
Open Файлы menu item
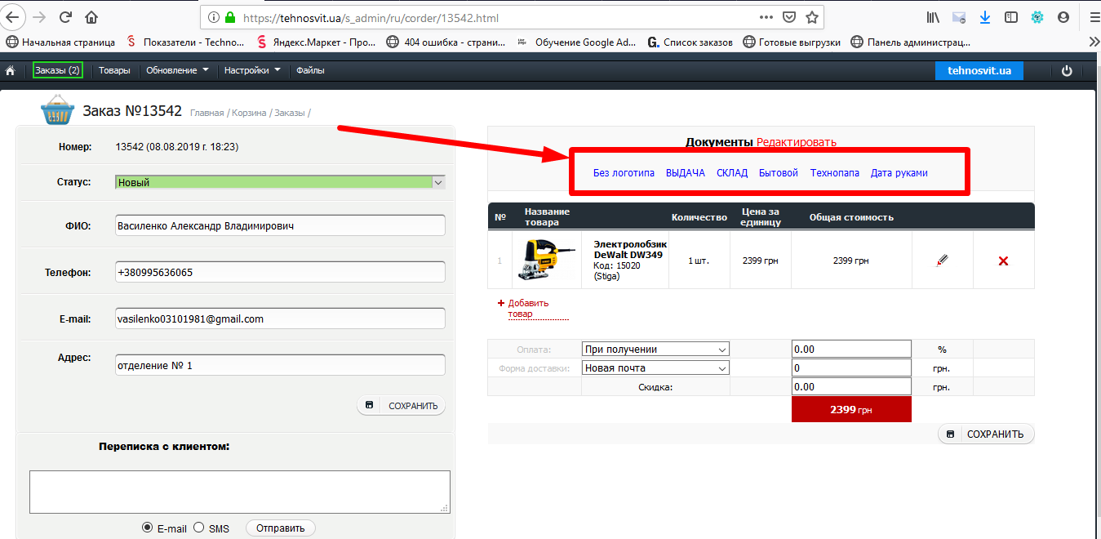click(310, 71)
